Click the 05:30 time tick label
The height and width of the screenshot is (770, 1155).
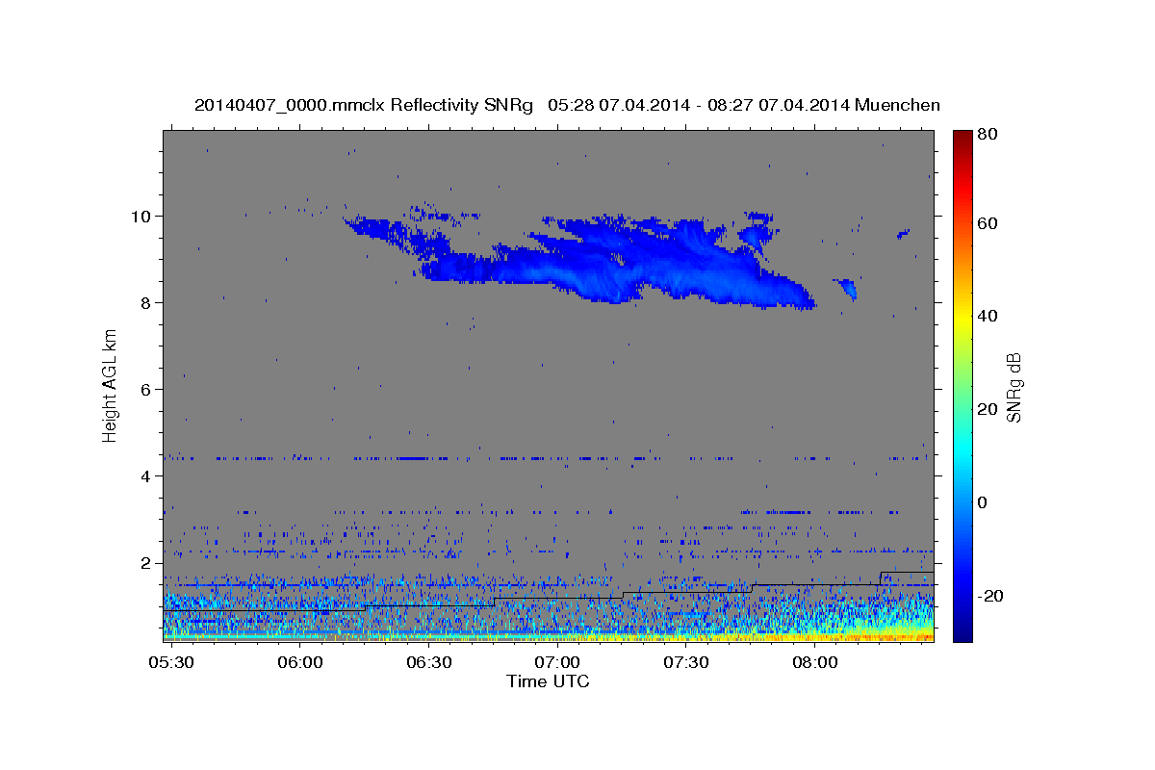tap(172, 662)
